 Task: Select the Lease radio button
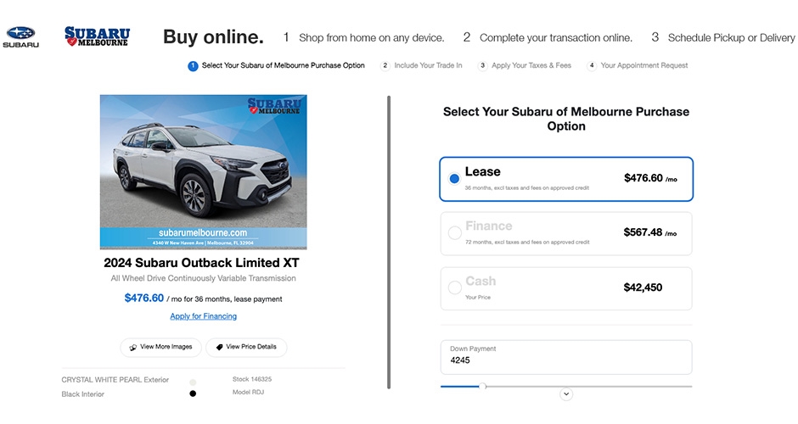[x=454, y=178]
